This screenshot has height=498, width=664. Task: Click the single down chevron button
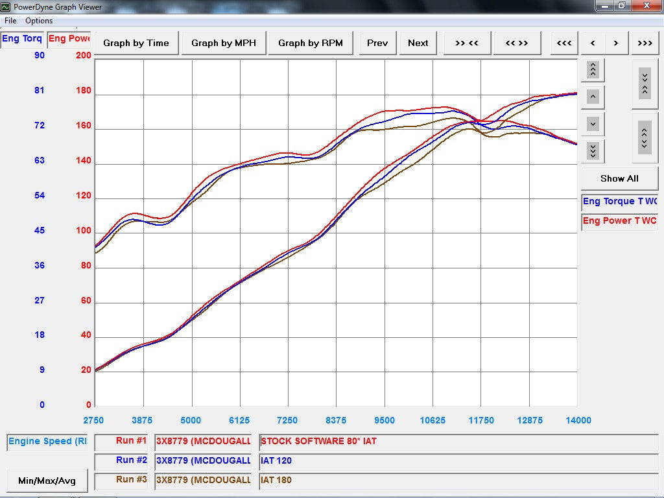(593, 123)
